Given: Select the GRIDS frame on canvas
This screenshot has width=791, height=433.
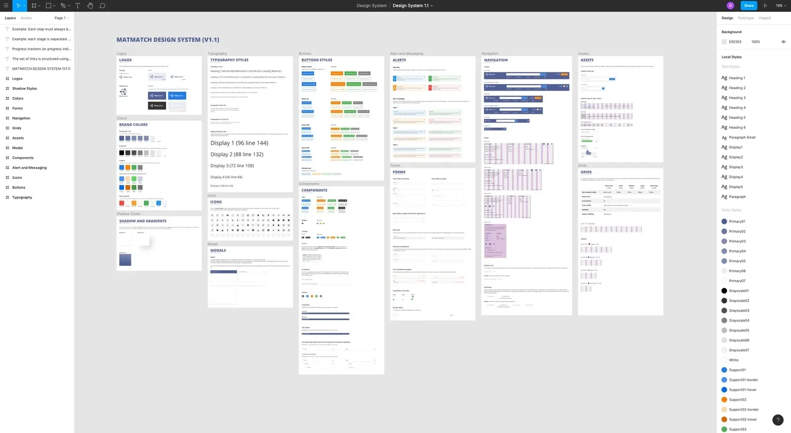Looking at the screenshot, I should click(620, 241).
